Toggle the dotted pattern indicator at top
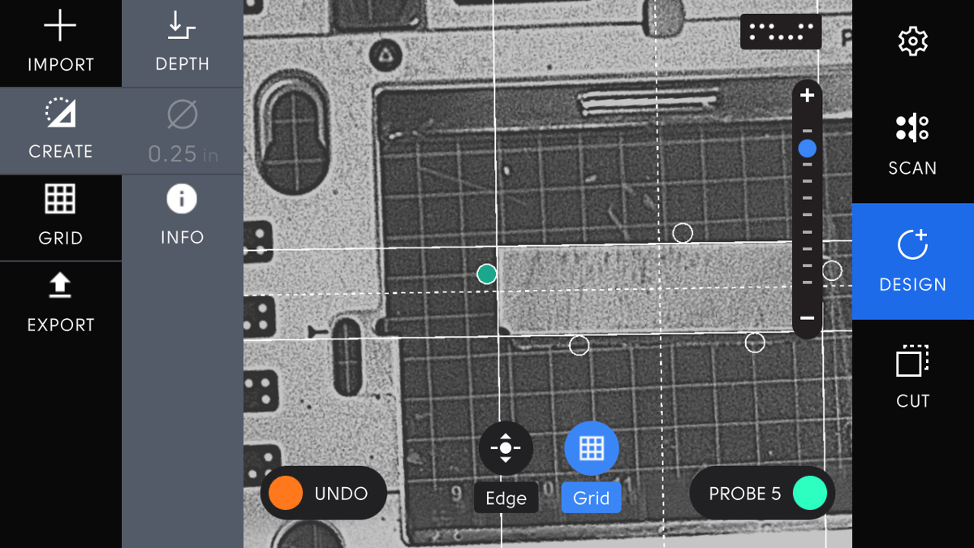This screenshot has height=548, width=974. 780,31
